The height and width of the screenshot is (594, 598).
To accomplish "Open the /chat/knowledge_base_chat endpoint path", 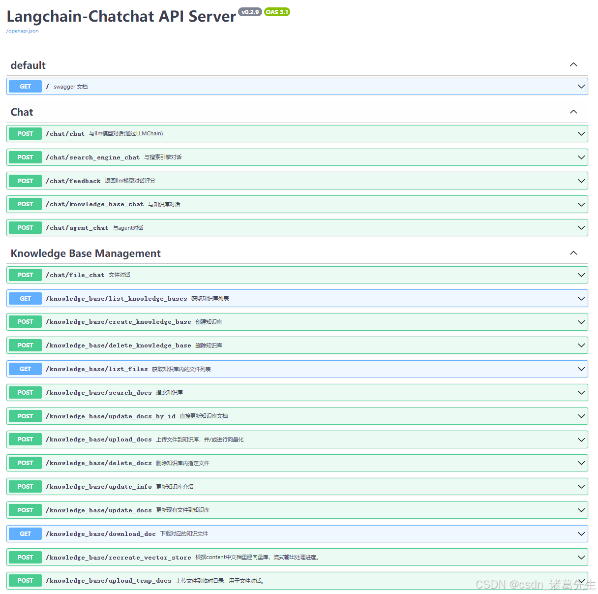I will point(94,204).
